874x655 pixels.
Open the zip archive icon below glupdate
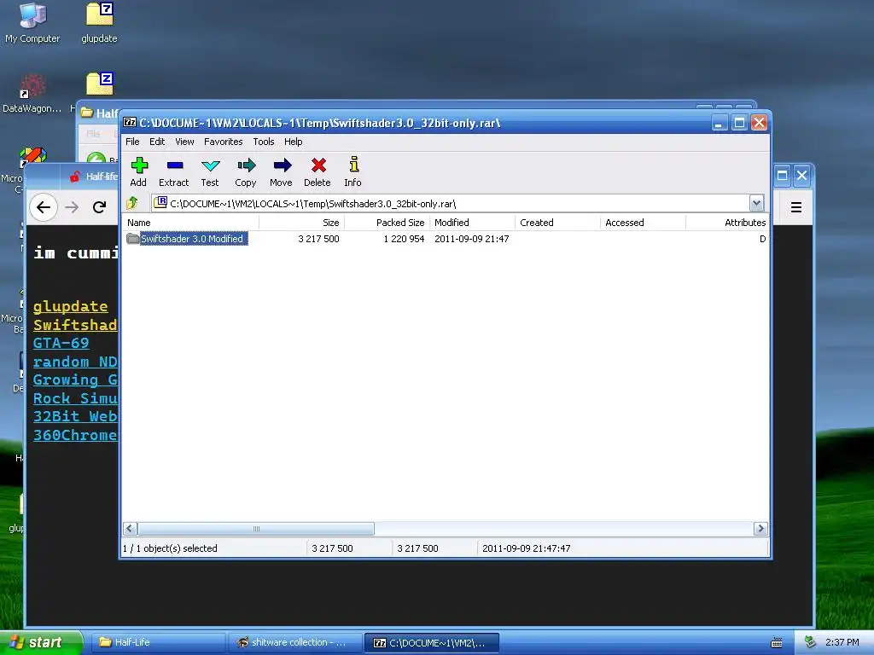[x=100, y=84]
